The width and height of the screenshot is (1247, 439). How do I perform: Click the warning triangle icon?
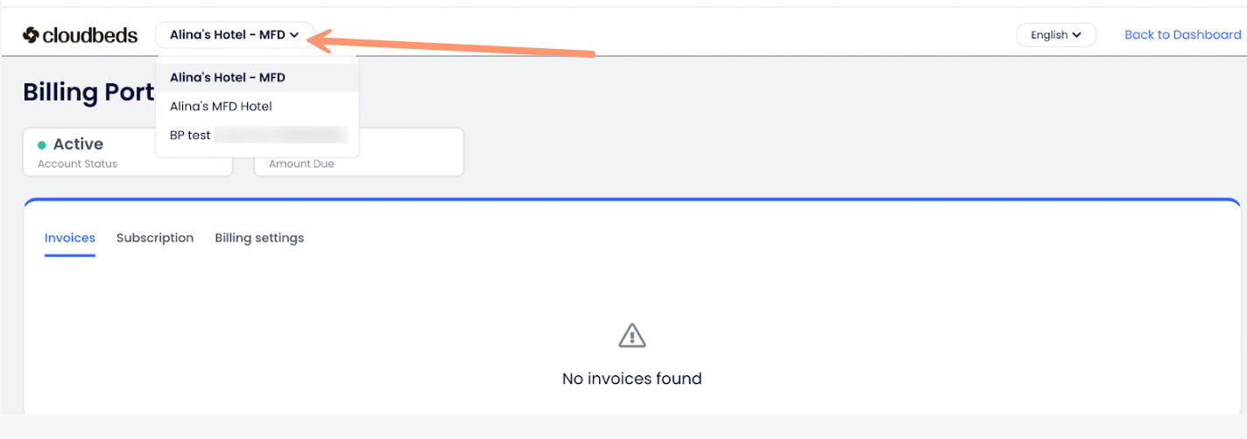click(632, 335)
